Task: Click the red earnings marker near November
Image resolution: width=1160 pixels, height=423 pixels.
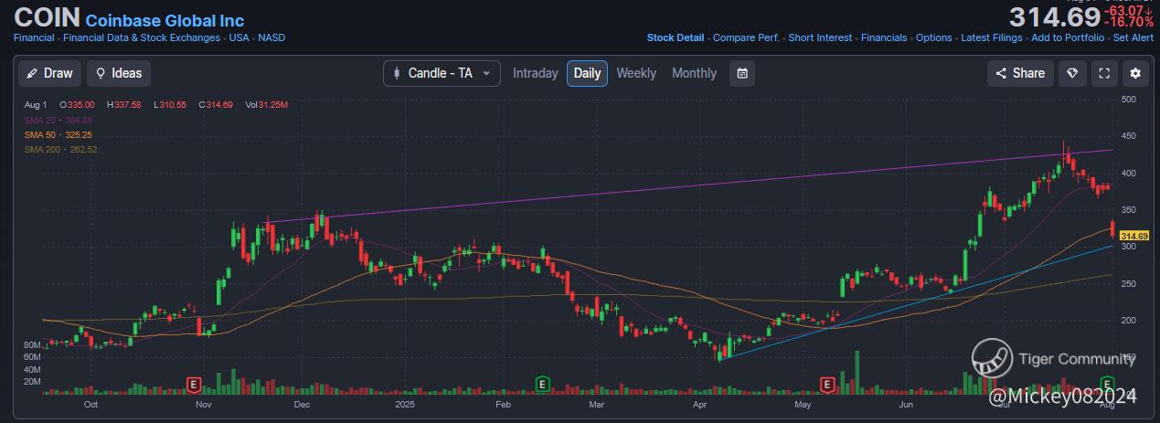Action: [x=193, y=384]
